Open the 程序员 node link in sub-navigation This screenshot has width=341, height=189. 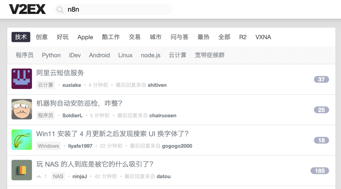click(25, 55)
